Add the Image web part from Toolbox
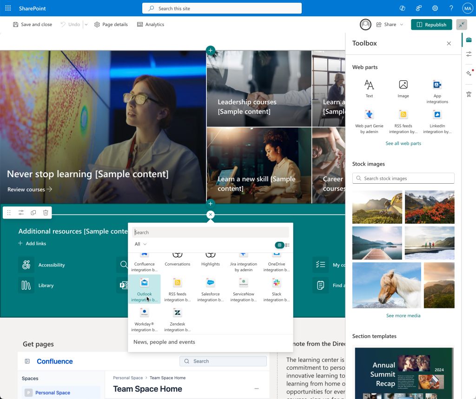 pos(403,89)
